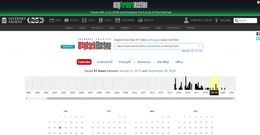Viewport: 260px width, 135px height.
Task: Click the timeline scroll left arrow
Action: [x=26, y=99]
